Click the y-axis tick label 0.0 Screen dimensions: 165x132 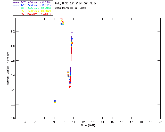[13, 118]
